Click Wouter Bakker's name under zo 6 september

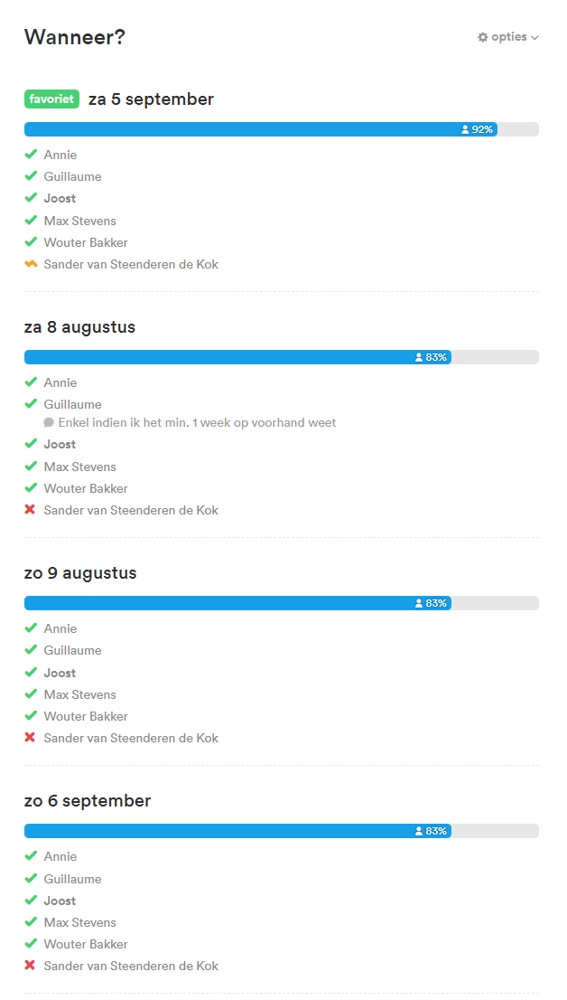click(86, 944)
